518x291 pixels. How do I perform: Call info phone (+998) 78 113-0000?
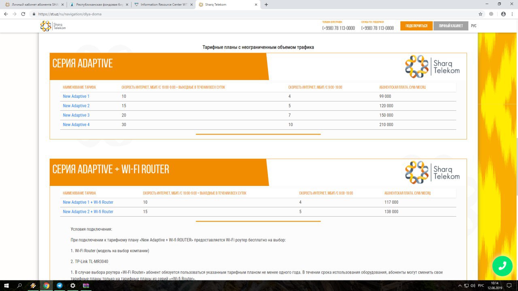pyautogui.click(x=339, y=28)
